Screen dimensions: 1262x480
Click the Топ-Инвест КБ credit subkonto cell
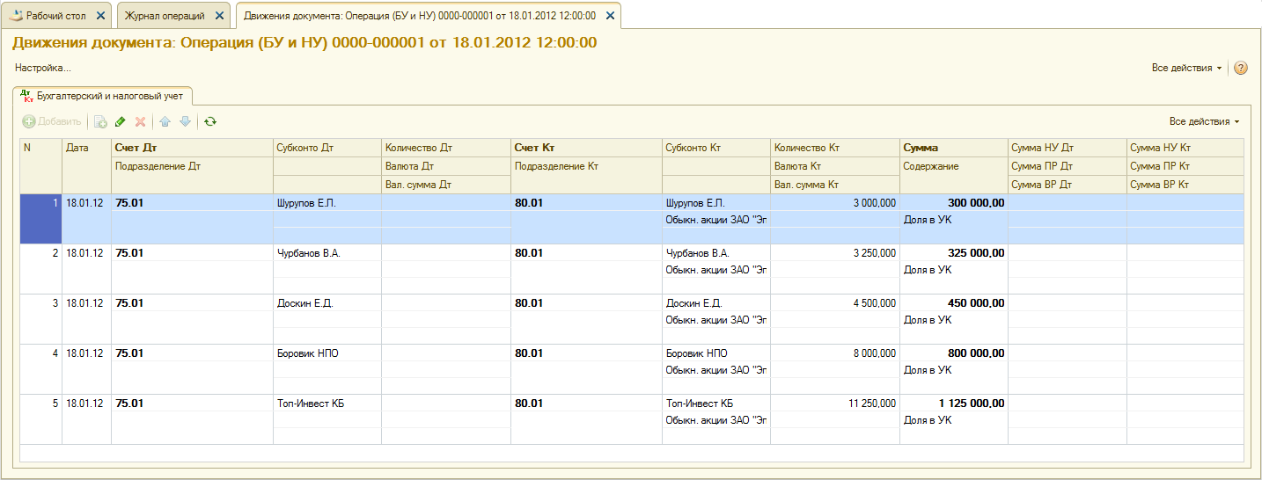716,404
